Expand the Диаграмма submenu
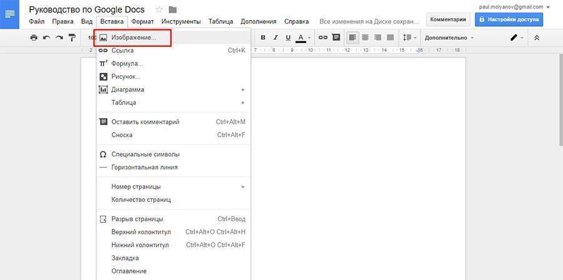563x280 pixels. point(174,89)
